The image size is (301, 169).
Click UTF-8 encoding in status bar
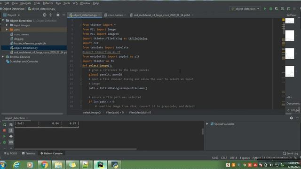pyautogui.click(x=233, y=158)
